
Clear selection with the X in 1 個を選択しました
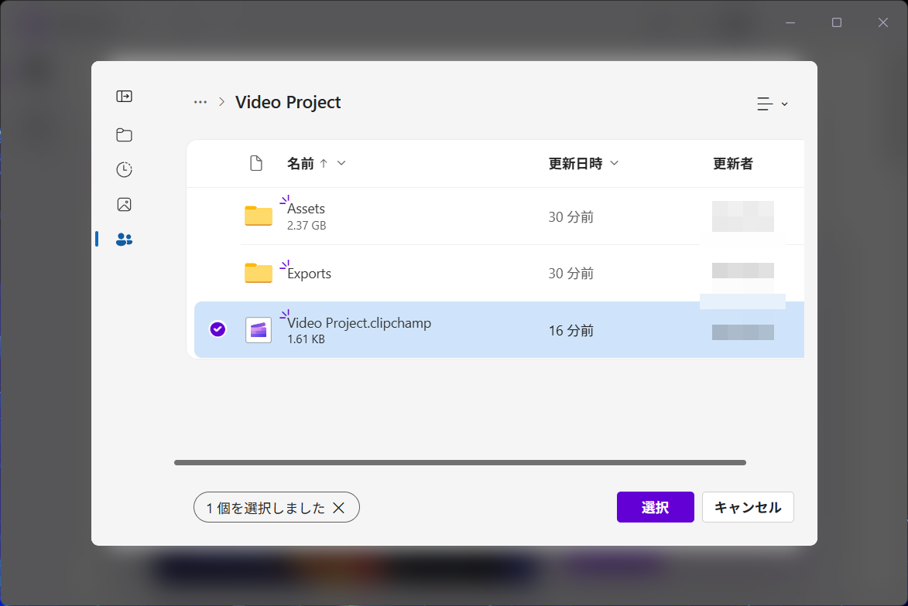pos(339,508)
